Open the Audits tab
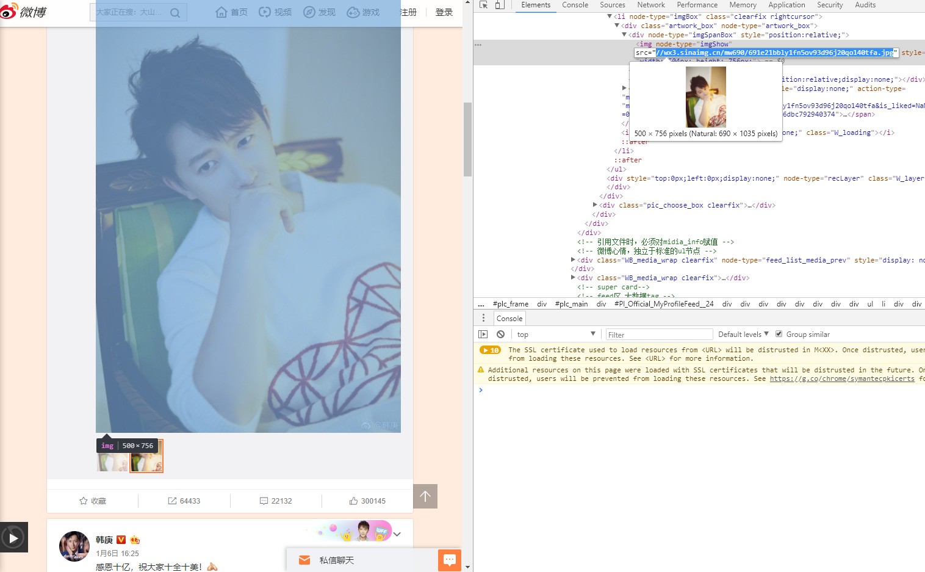 (865, 5)
